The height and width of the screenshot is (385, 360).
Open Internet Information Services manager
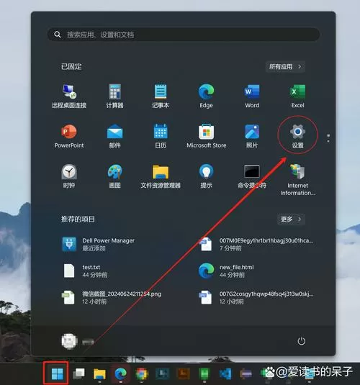click(297, 180)
